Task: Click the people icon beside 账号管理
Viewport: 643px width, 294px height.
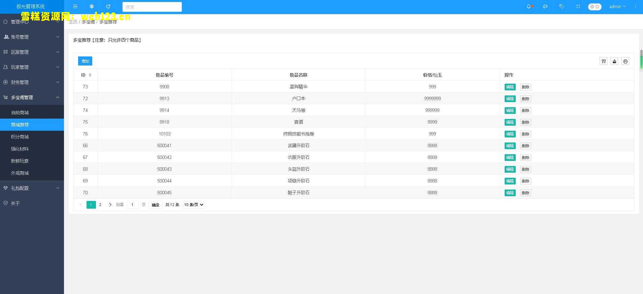Action: click(x=6, y=37)
